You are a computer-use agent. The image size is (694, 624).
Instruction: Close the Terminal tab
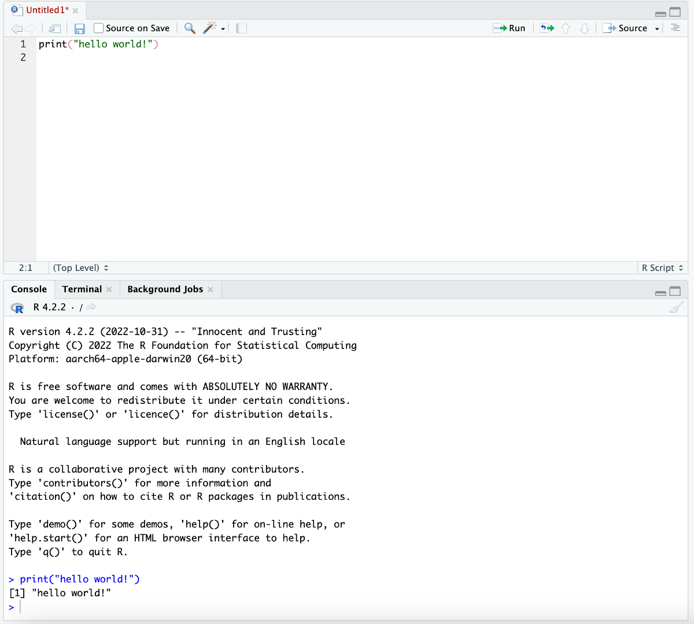pos(109,289)
